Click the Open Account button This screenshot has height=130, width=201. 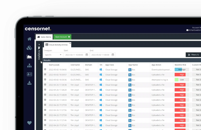tap(62, 37)
